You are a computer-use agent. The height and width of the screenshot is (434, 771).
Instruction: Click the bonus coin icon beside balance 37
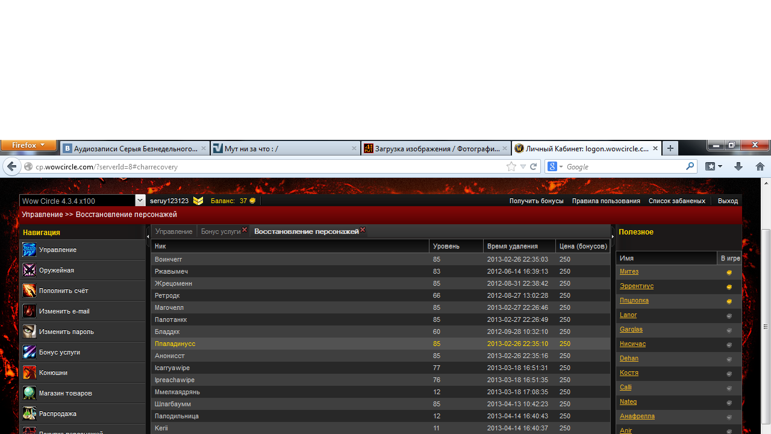click(252, 201)
